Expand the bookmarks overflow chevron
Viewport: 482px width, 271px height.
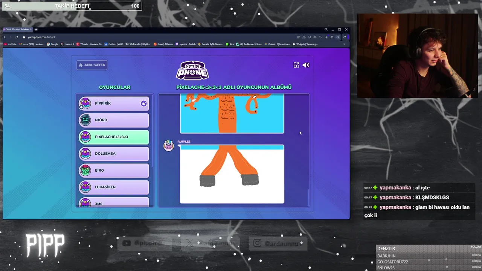[344, 44]
